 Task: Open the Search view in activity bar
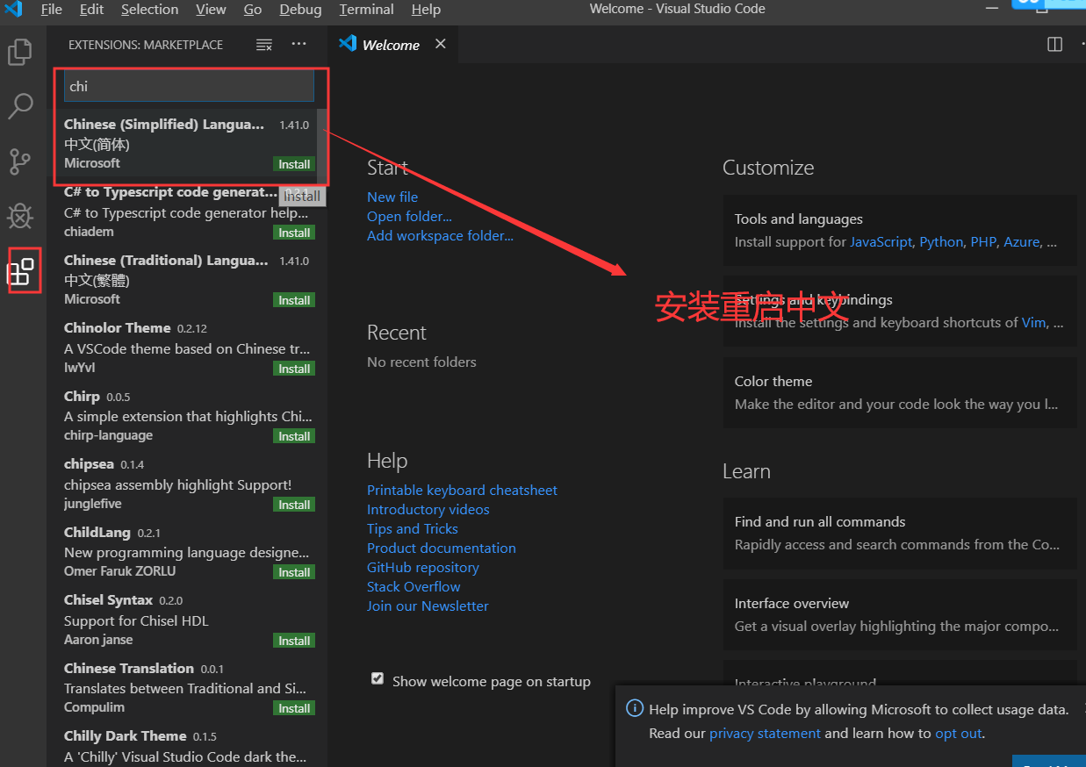pyautogui.click(x=20, y=106)
